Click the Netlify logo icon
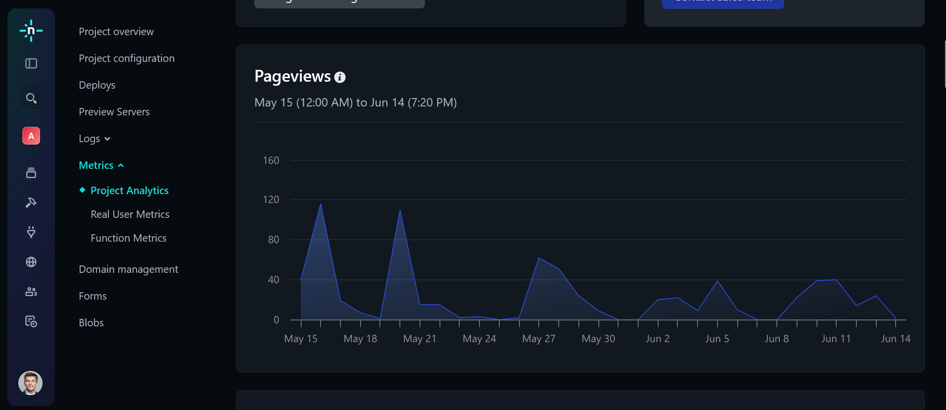 pyautogui.click(x=31, y=31)
